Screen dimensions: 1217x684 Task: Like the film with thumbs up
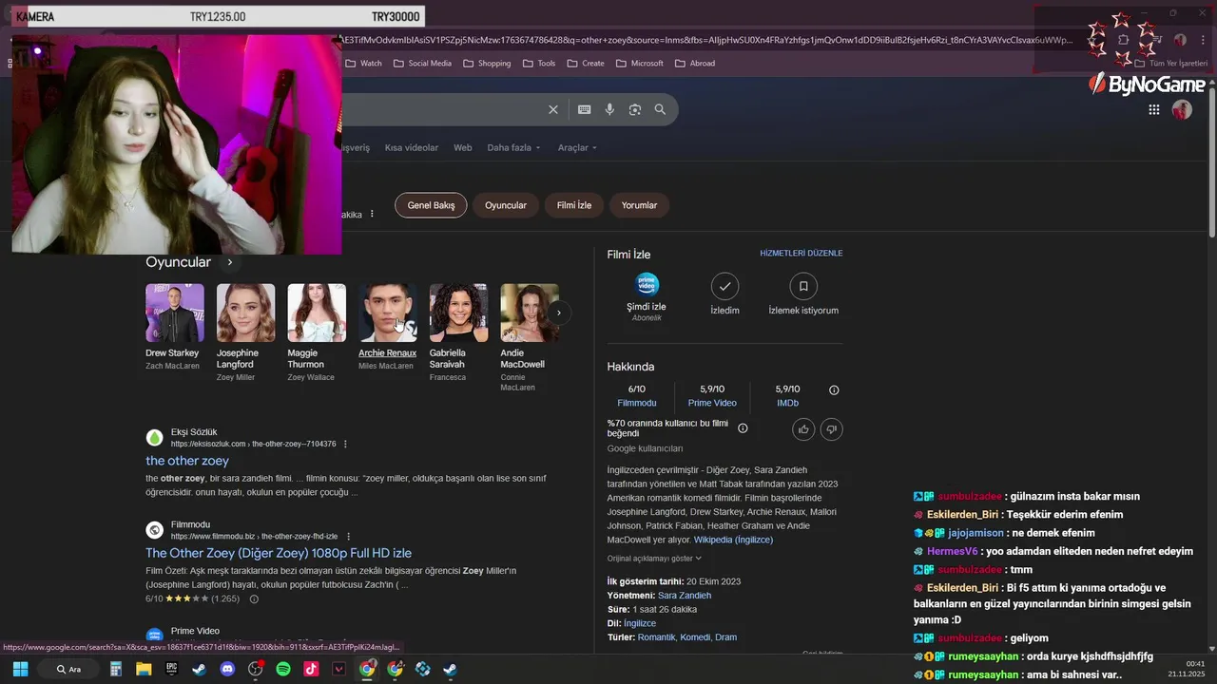pyautogui.click(x=803, y=429)
